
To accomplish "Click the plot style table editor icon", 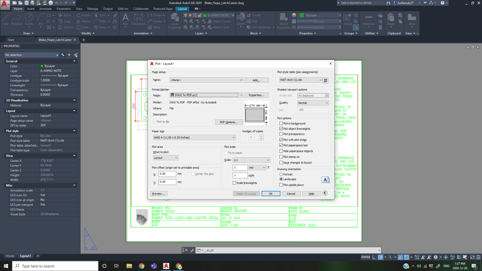I will [326, 80].
